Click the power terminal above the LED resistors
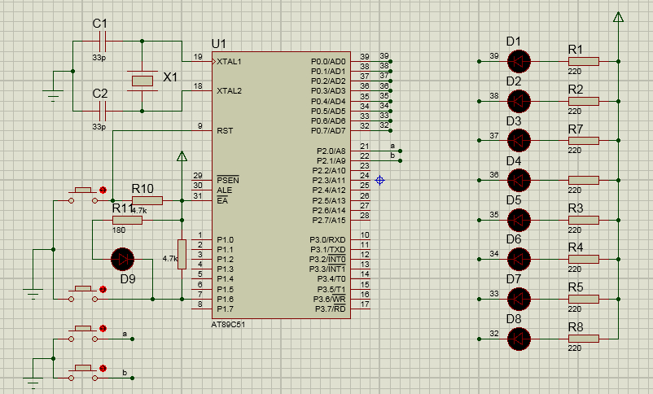 point(619,16)
